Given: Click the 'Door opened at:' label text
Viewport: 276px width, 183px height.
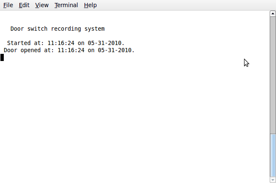Looking at the screenshot, I should [x=29, y=50].
